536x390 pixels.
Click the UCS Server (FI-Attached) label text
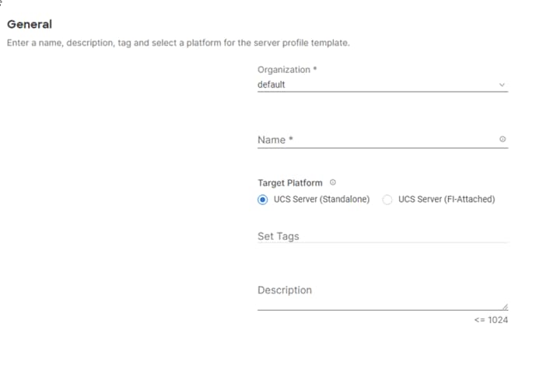click(446, 199)
